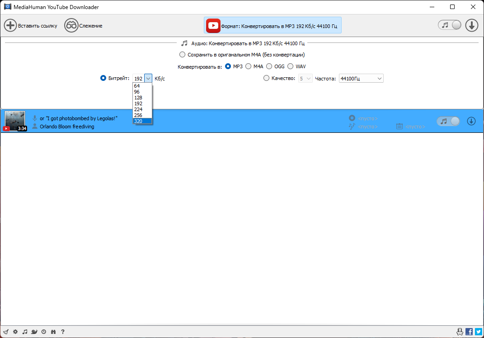Select M4A conversion radio button

point(248,66)
